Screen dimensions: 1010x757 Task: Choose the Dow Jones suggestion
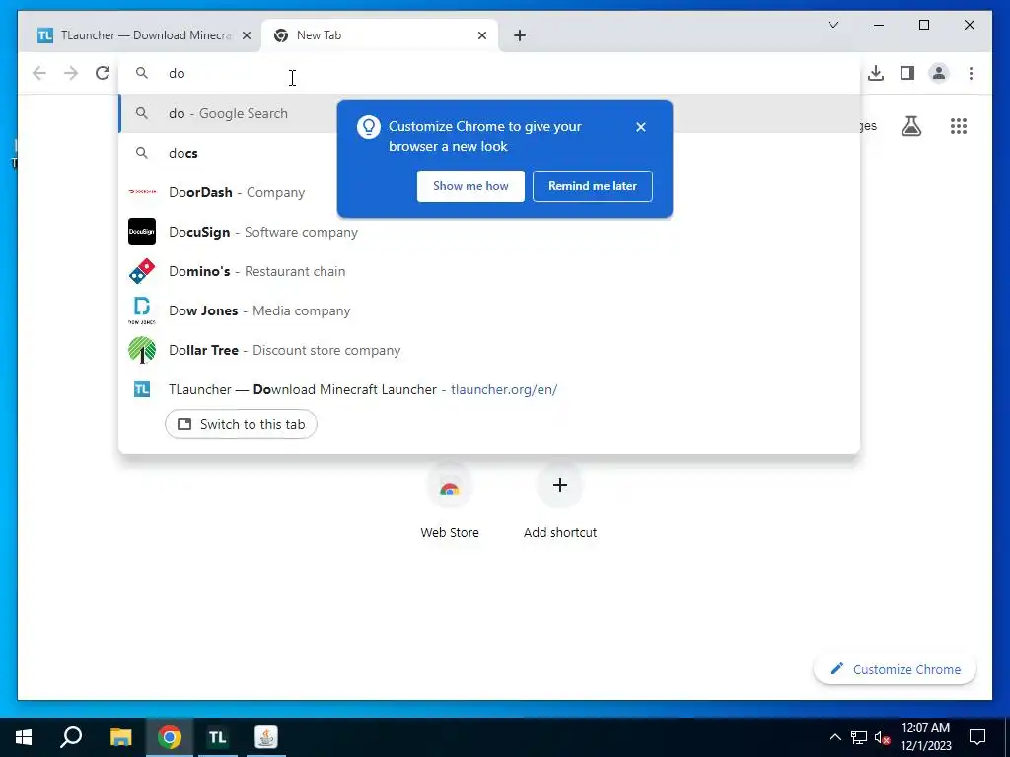(489, 310)
